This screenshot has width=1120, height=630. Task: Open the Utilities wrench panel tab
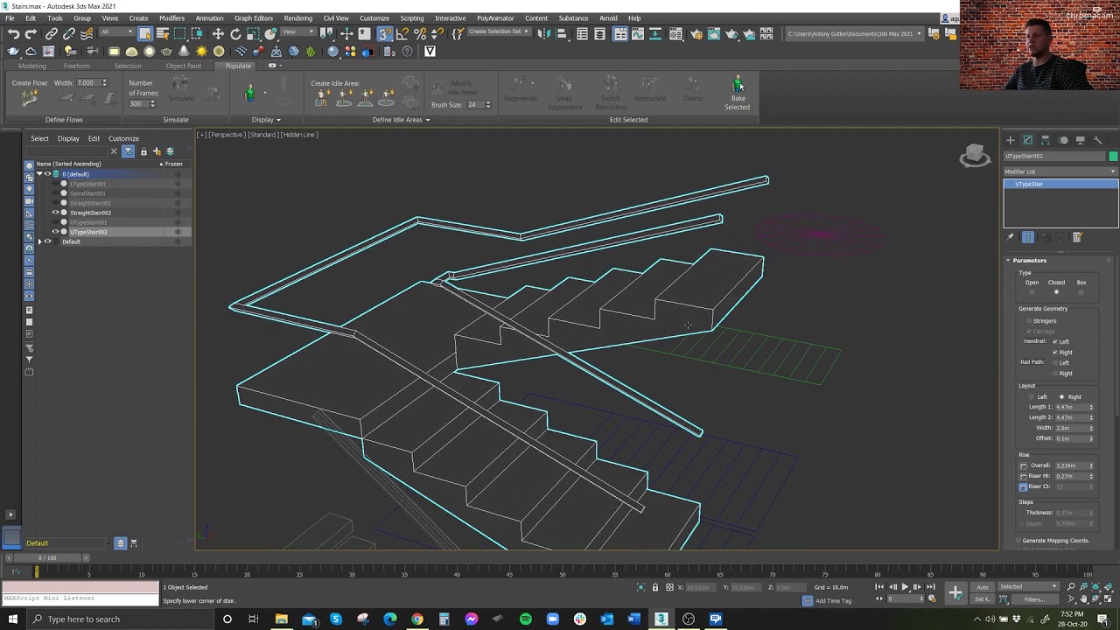click(x=1098, y=140)
